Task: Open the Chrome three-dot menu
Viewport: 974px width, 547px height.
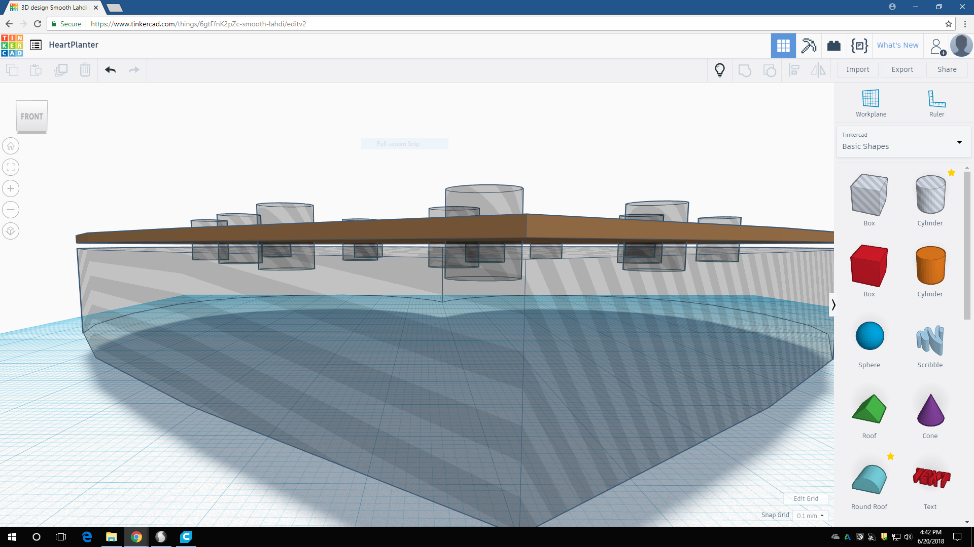Action: coord(965,24)
